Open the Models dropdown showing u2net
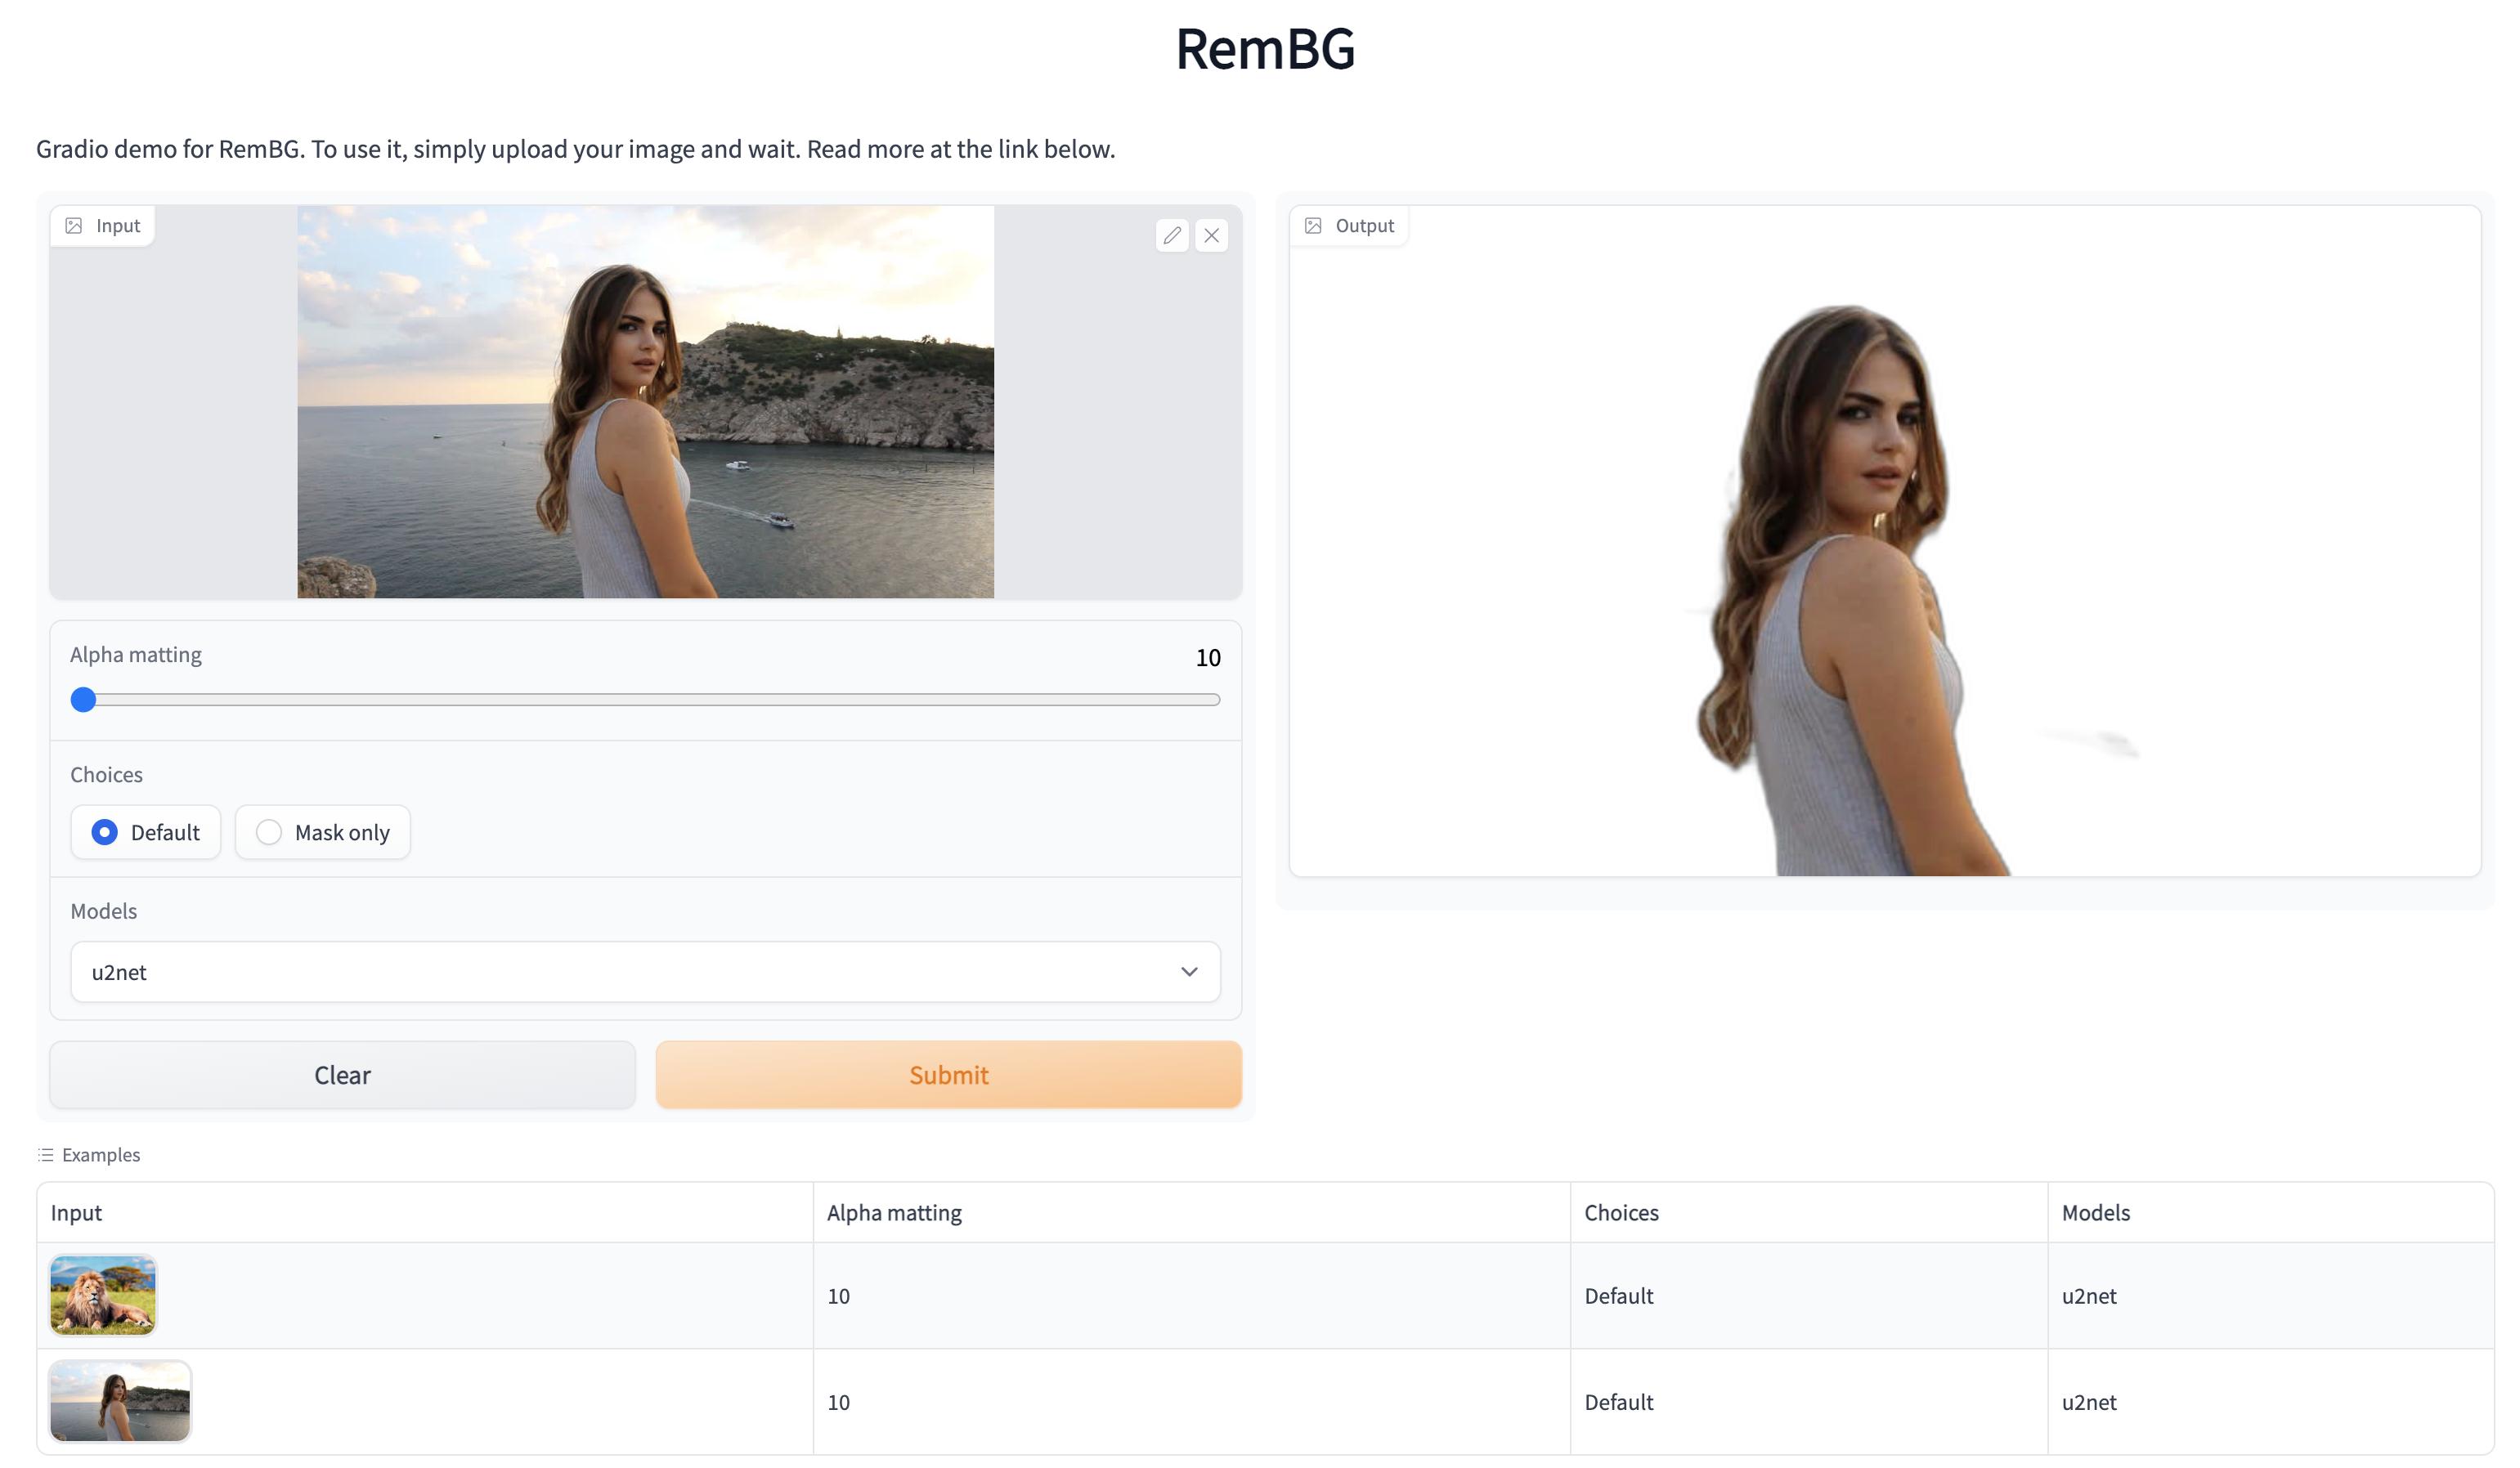 coord(645,970)
